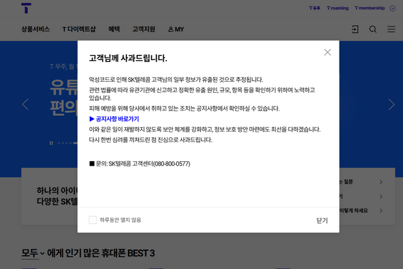Open the 이렇게 하세요 row chevron

pos(381,210)
